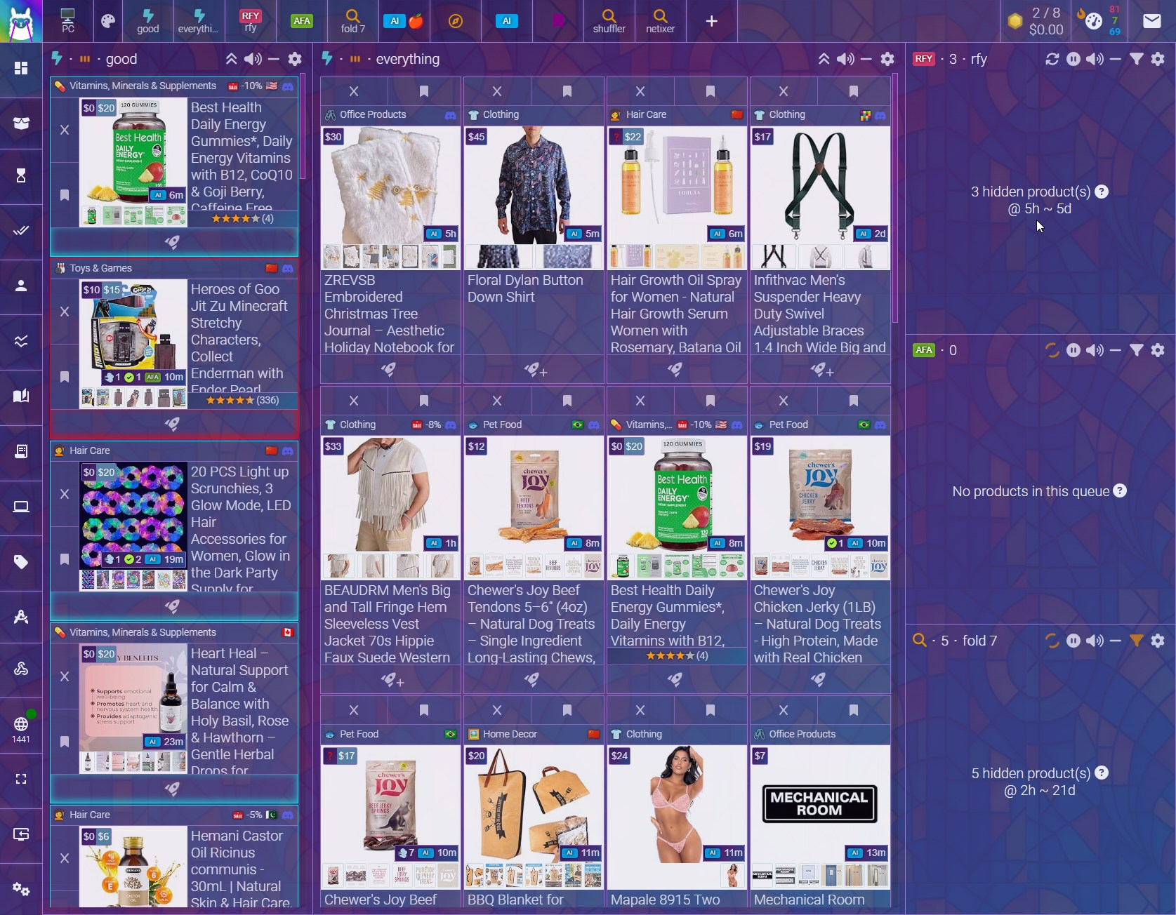1176x915 pixels.
Task: Open the netixer search tab
Action: coord(660,21)
